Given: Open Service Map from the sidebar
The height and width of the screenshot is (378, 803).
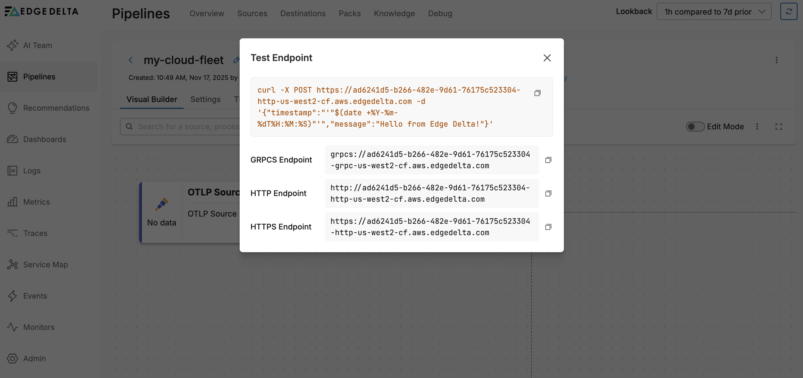Looking at the screenshot, I should [x=45, y=265].
